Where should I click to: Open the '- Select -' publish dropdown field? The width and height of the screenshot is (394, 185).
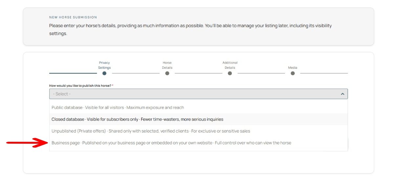(x=194, y=94)
